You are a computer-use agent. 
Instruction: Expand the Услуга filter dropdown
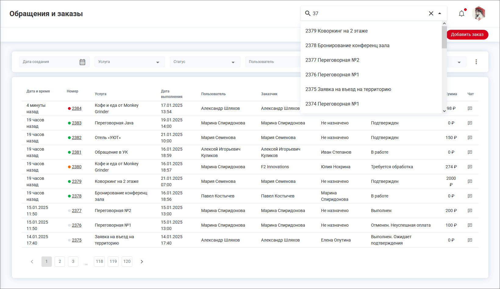pyautogui.click(x=157, y=62)
